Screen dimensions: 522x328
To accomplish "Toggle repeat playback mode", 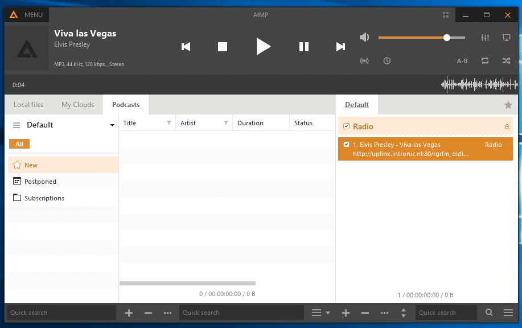I will [485, 60].
